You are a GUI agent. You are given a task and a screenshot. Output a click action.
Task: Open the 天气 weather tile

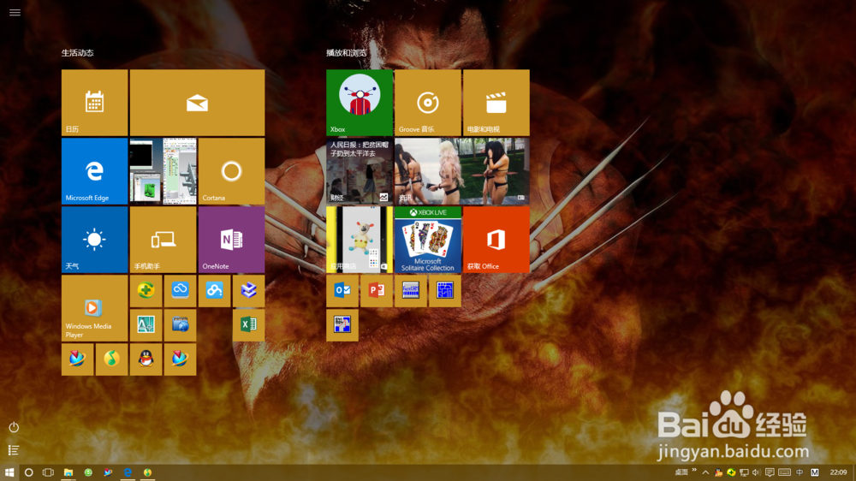(94, 240)
